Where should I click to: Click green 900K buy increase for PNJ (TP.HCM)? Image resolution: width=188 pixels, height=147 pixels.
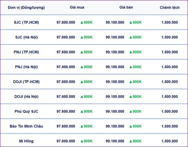[x=86, y=52]
